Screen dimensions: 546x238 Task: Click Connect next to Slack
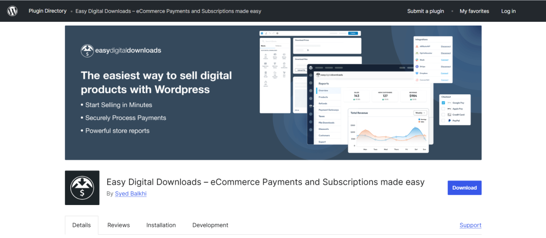point(445,60)
